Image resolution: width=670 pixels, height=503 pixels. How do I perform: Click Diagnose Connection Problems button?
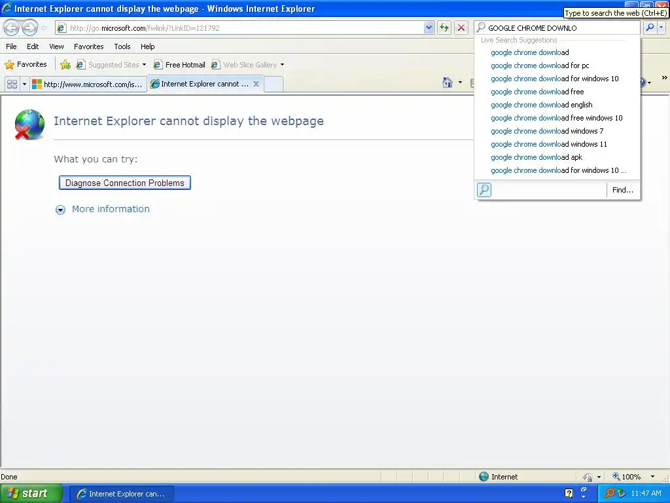(125, 183)
